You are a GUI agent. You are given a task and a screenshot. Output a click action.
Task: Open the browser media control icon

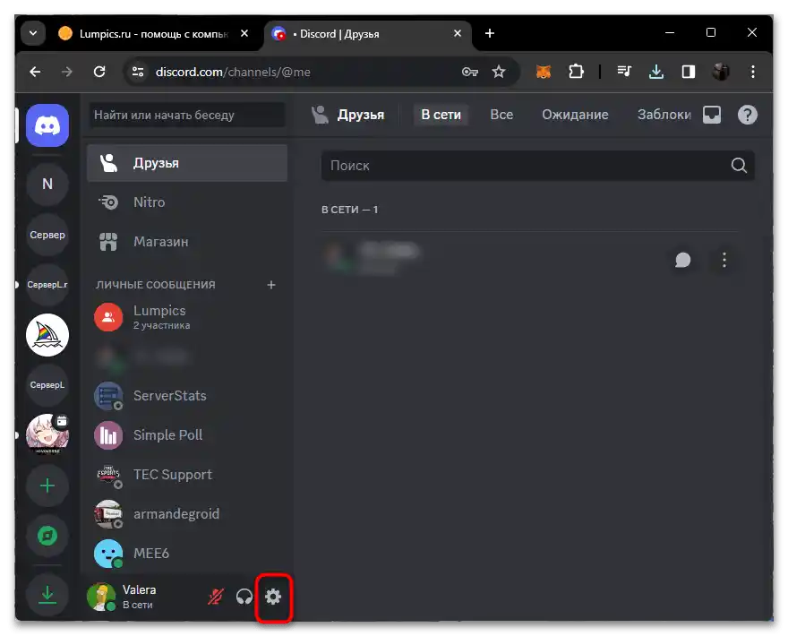click(x=623, y=72)
